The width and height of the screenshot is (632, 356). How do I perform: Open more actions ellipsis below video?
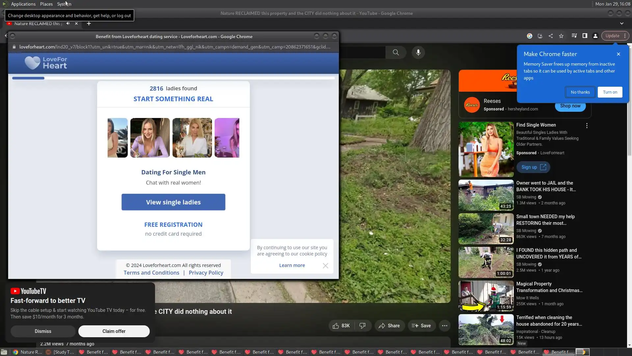[444, 326]
